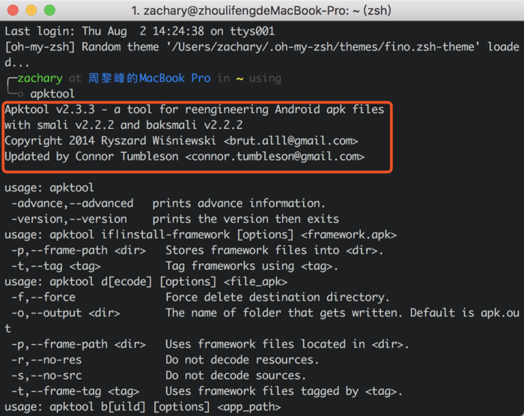Click the '-f,--force' option text
The width and height of the screenshot is (524, 416).
tap(43, 297)
